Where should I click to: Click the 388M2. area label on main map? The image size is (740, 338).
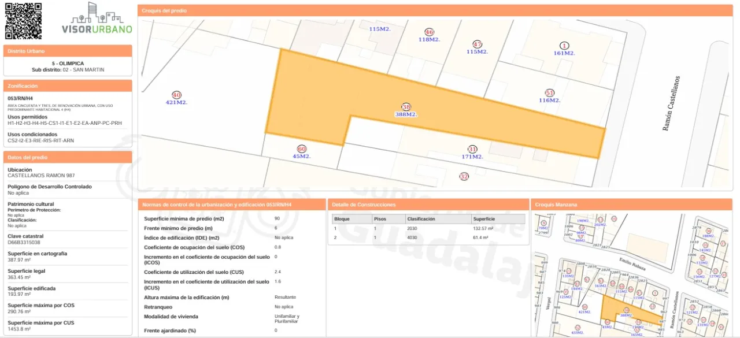[406, 114]
